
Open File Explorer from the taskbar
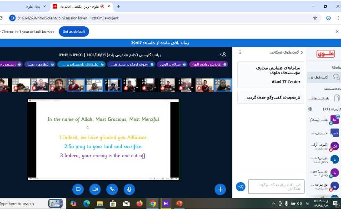tap(100, 203)
